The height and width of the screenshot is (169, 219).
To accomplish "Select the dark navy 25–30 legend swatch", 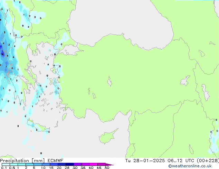I will click(70, 165).
